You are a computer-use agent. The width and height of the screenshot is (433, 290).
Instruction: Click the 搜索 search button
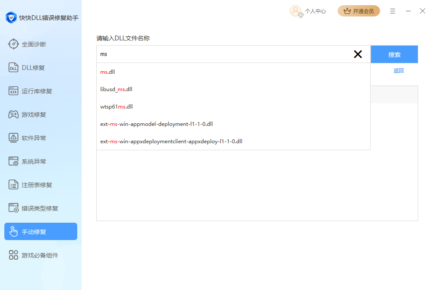coord(394,54)
